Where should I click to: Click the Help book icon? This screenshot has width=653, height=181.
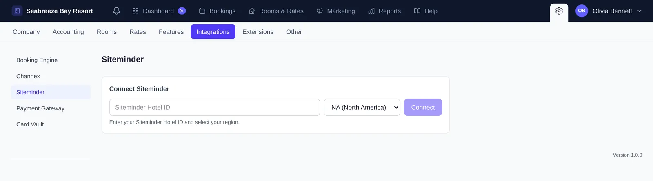[417, 11]
